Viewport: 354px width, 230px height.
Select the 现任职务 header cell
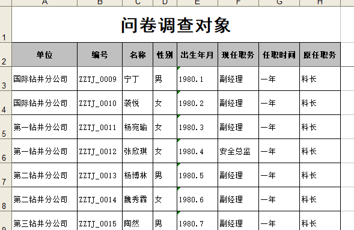coord(238,55)
